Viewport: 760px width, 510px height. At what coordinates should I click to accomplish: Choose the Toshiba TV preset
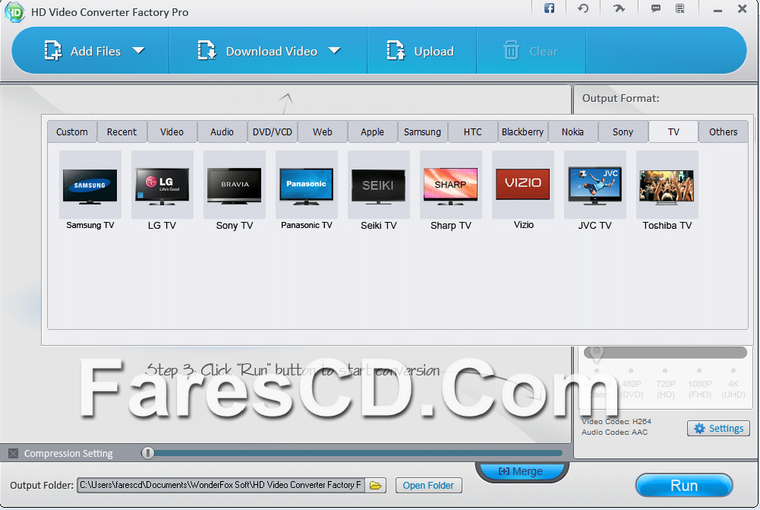coord(667,185)
